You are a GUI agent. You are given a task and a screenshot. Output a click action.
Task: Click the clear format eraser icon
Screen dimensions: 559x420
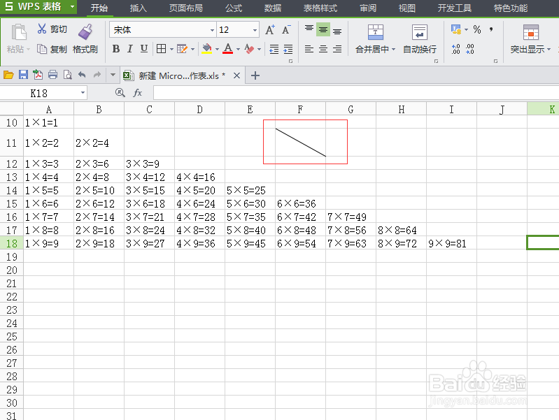click(x=249, y=49)
